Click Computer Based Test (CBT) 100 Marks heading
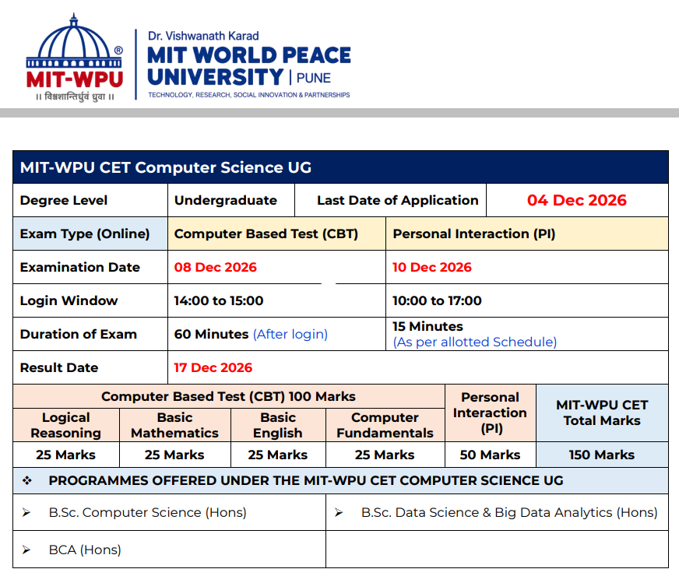Viewport: 679px width, 576px height. point(228,396)
